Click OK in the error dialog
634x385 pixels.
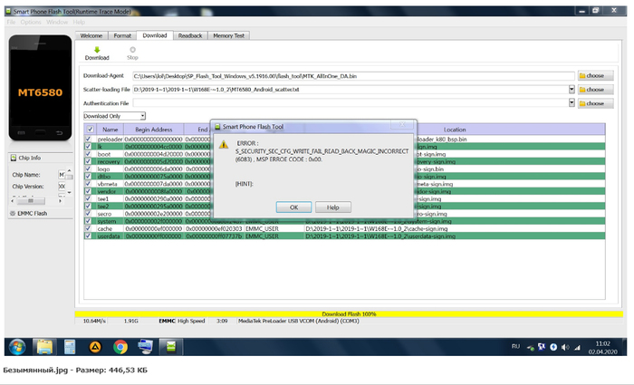294,207
